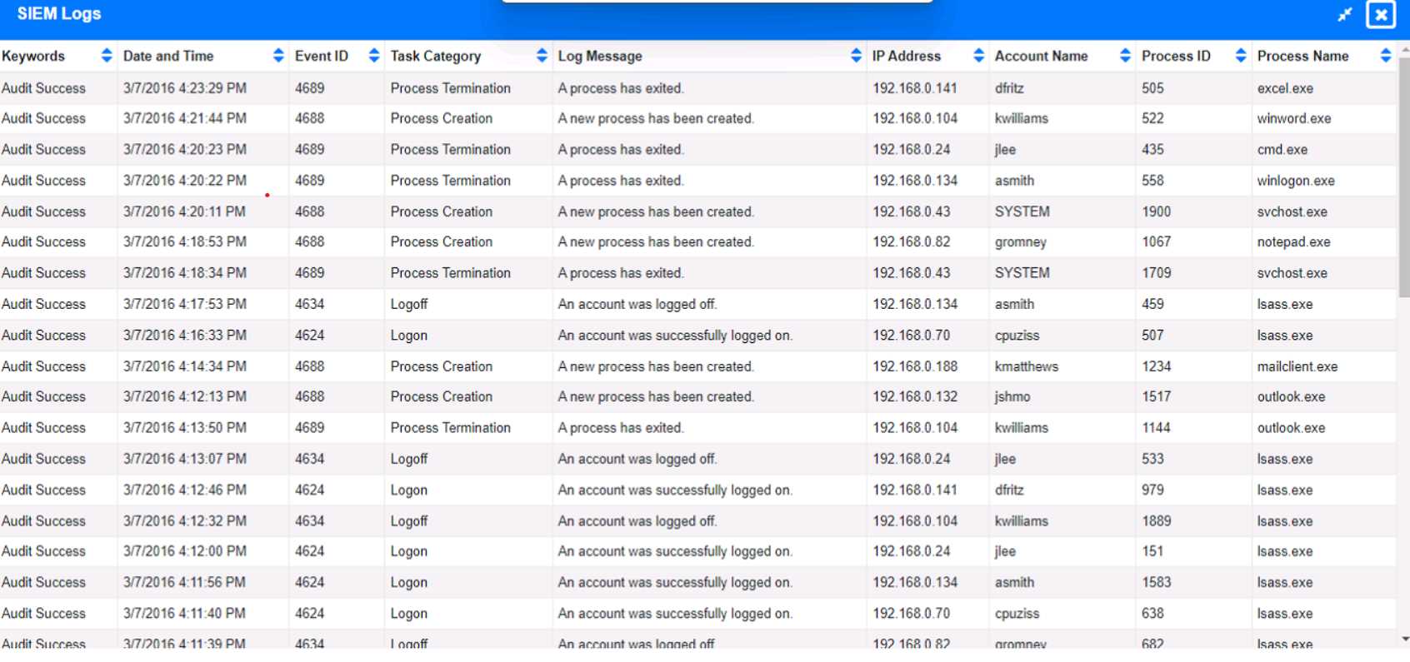The width and height of the screenshot is (1410, 662).
Task: Click the Account Name sort arrows
Action: pos(1125,56)
